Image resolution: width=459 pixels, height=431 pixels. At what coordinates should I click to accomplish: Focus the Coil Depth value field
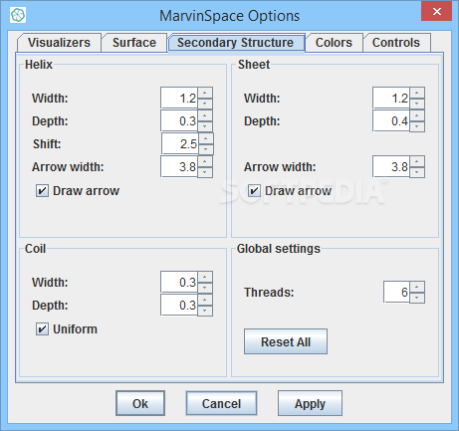pyautogui.click(x=179, y=306)
